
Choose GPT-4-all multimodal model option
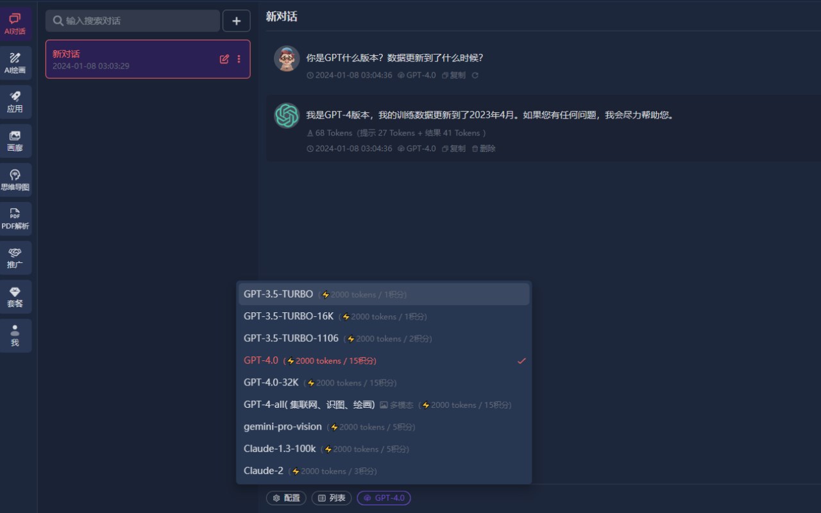384,405
